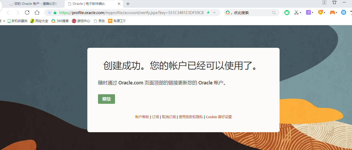352x150 pixels.
Task: Open the 网址大全 bookmark
Action: pyautogui.click(x=39, y=21)
